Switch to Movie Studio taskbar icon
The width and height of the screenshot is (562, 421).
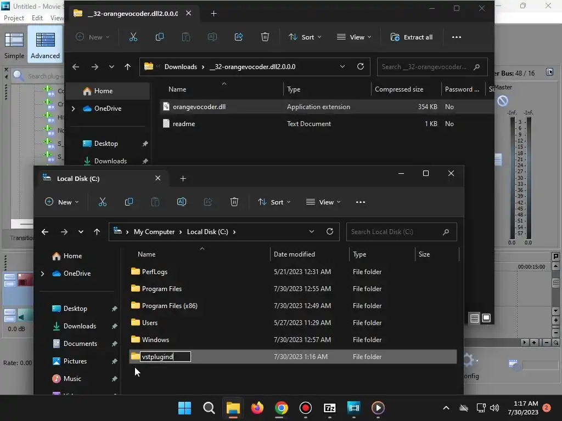coord(354,408)
